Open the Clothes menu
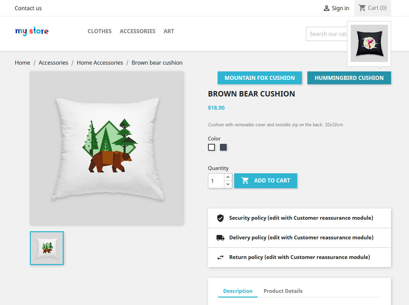The width and height of the screenshot is (409, 305). pyautogui.click(x=100, y=31)
